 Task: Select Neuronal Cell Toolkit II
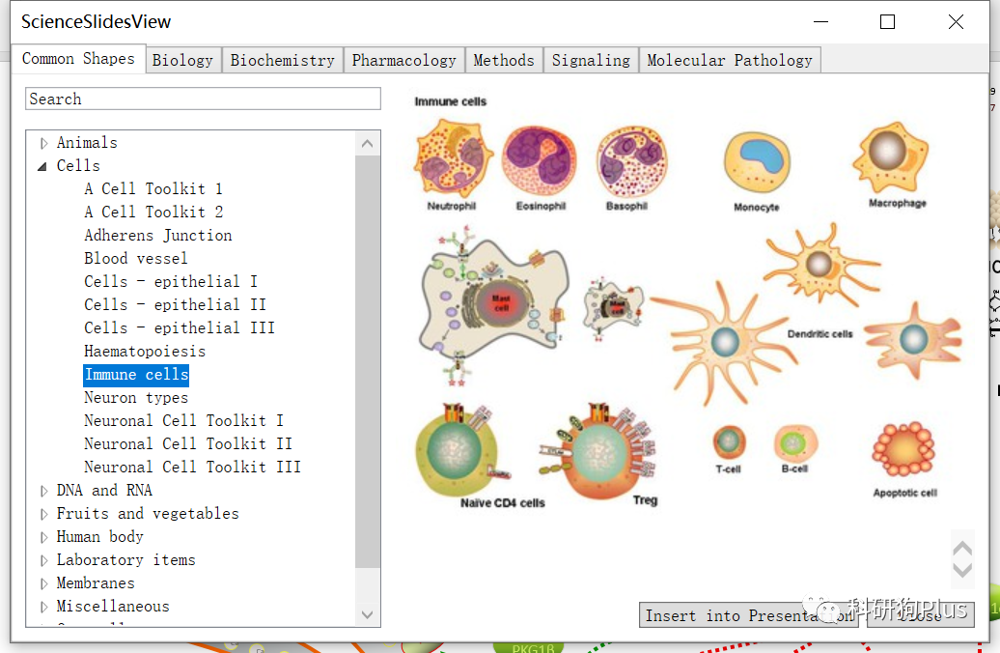coord(188,443)
